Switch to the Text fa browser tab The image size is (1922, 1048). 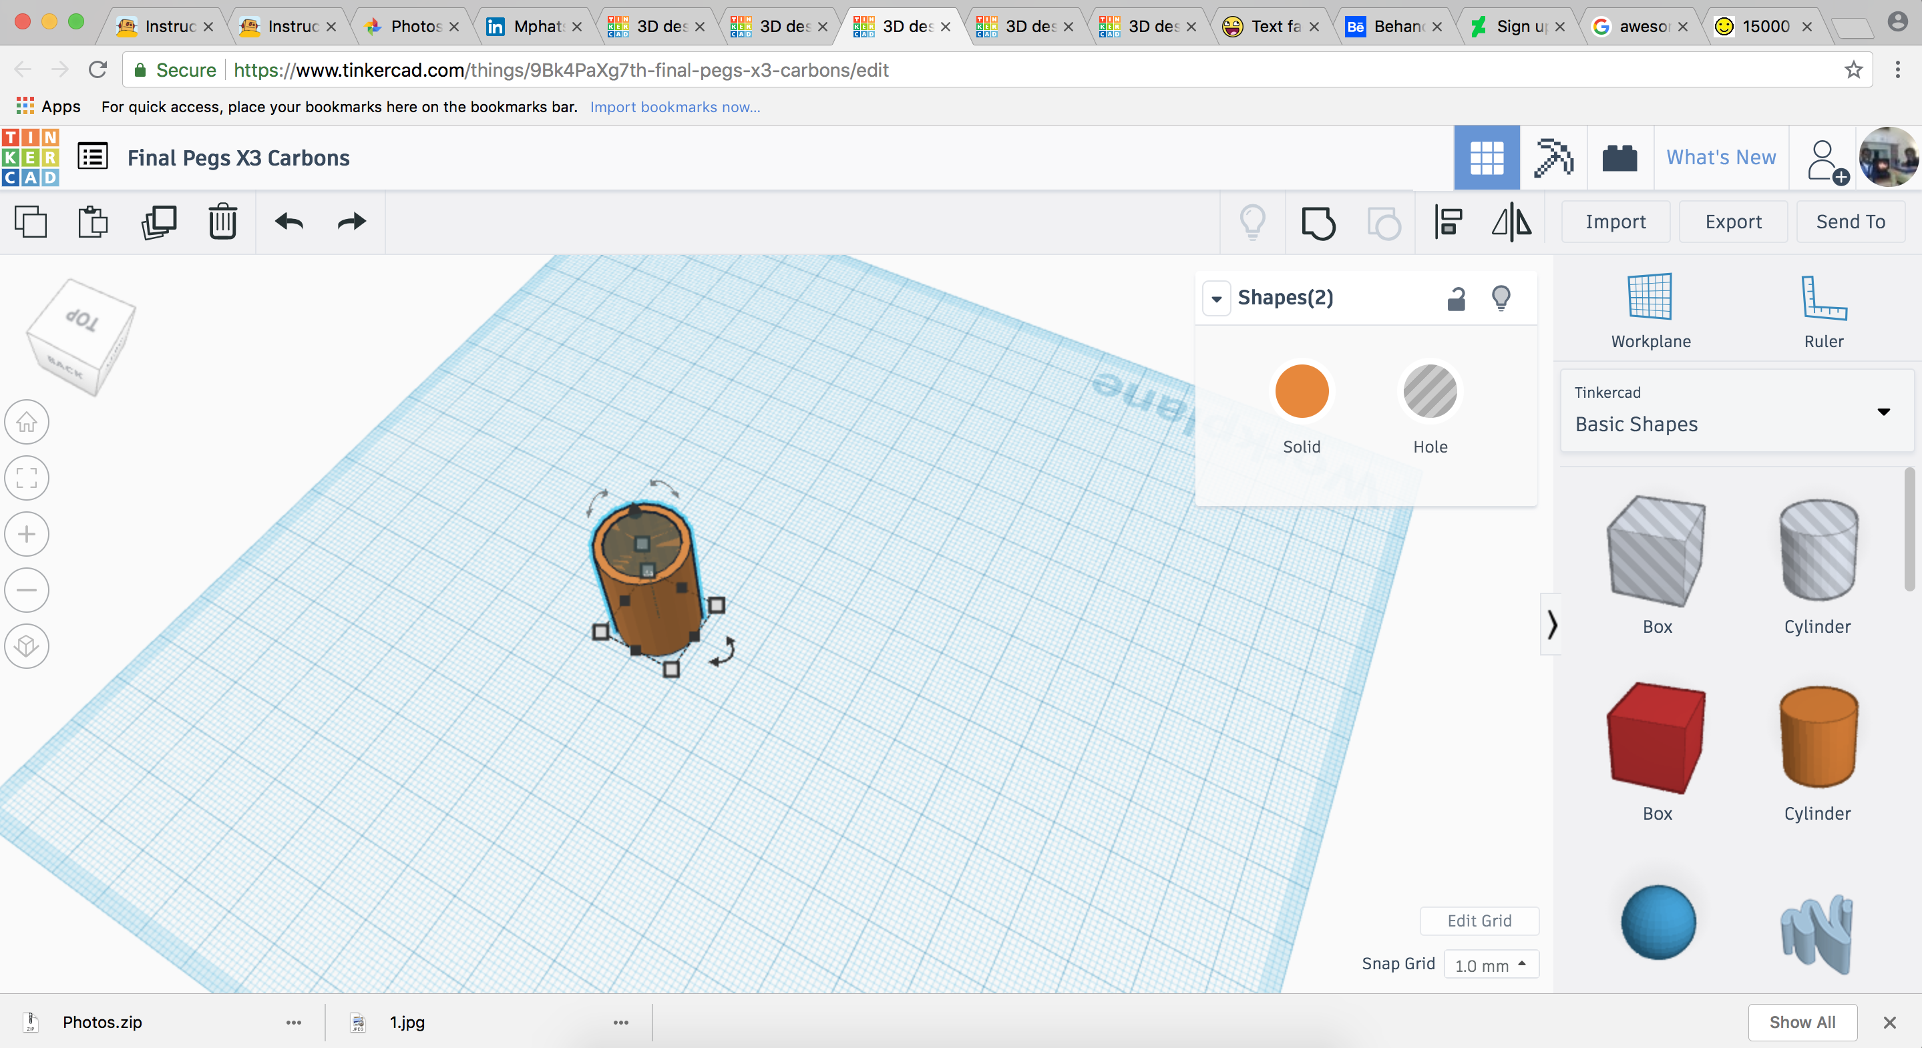[x=1272, y=27]
